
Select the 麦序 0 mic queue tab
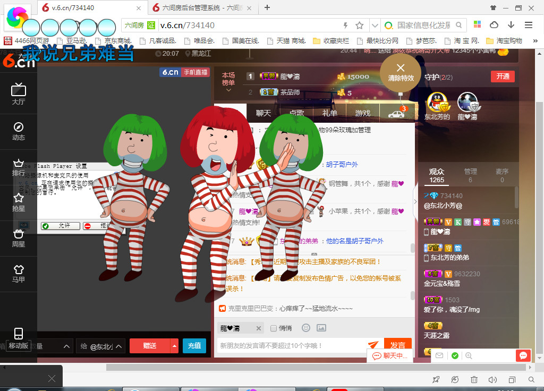point(502,175)
